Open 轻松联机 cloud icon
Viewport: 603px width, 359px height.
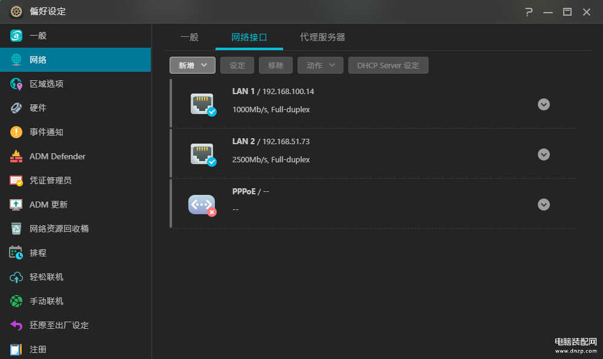click(x=16, y=277)
